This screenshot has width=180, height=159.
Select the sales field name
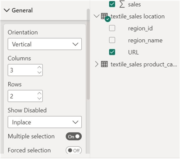pos(134,4)
